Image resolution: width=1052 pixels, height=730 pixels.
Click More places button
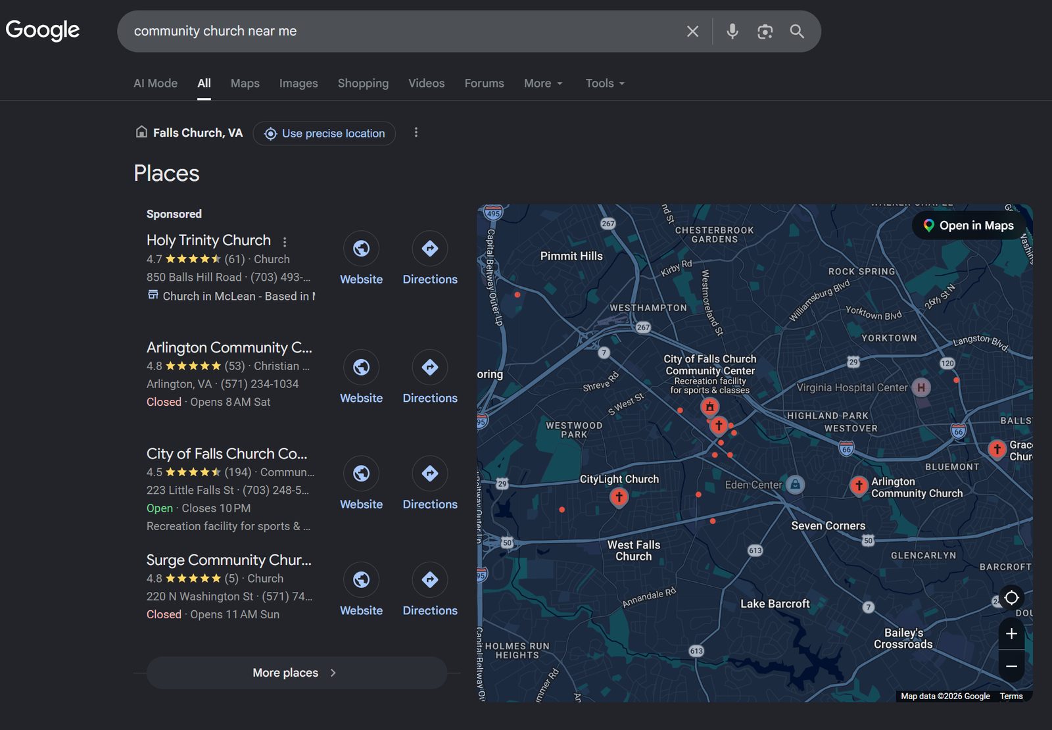(x=297, y=673)
